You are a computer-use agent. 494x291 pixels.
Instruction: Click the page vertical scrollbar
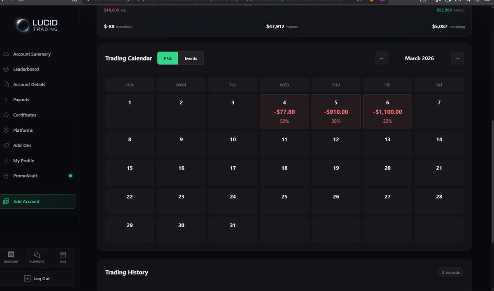(492, 181)
